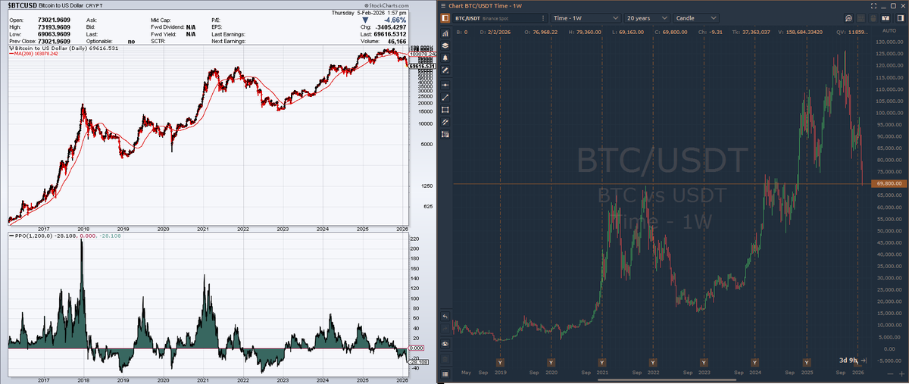Open the Candle chart type dropdown

(x=696, y=18)
